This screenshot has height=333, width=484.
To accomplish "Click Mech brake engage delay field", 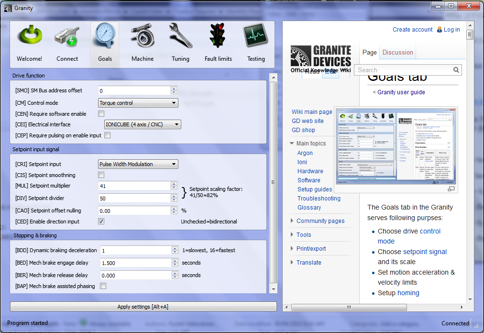I will 136,263.
